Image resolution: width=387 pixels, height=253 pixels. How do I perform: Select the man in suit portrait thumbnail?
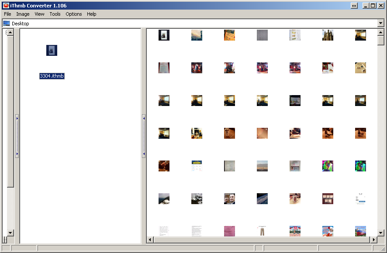[229, 199]
